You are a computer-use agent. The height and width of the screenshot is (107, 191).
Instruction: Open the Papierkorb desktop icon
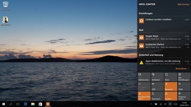pyautogui.click(x=5, y=6)
